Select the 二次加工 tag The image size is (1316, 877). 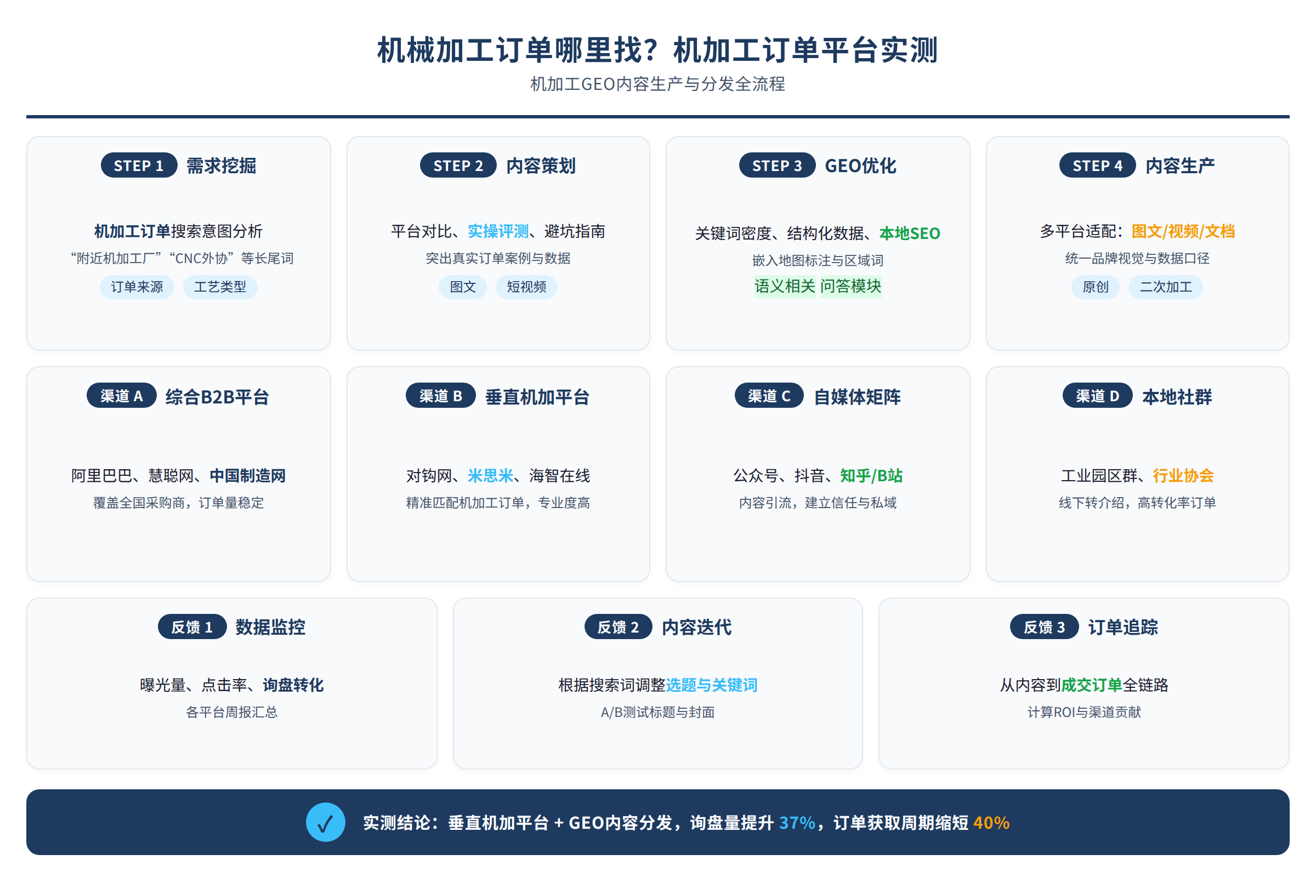(1166, 287)
